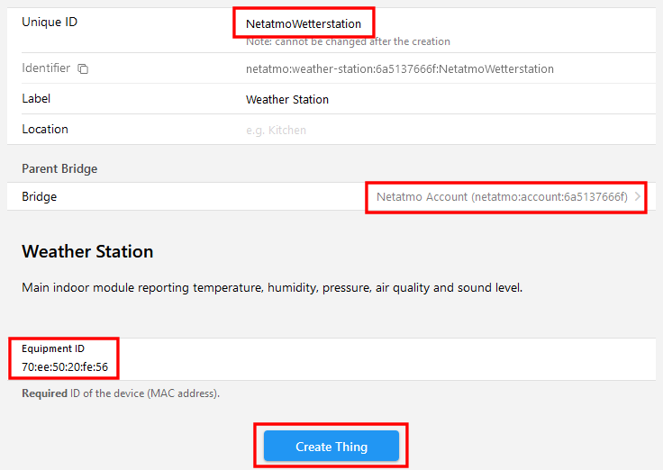Click the Weather Station heading

(87, 251)
